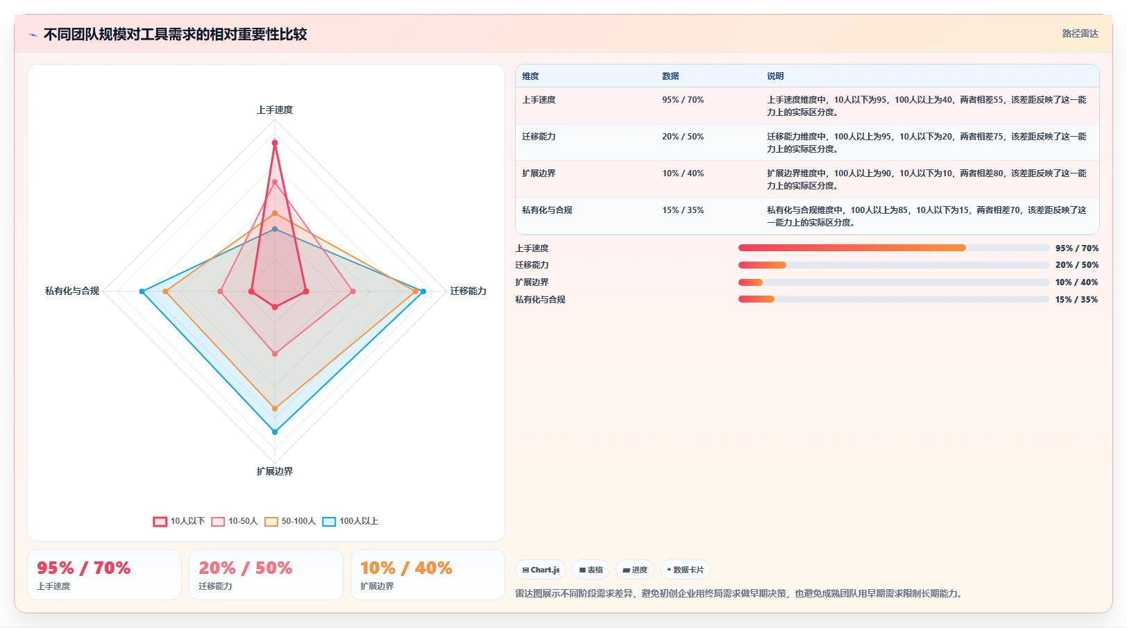This screenshot has width=1127, height=628.
Task: Click the blue data point on 私有化与合规 axis
Action: pyautogui.click(x=142, y=291)
